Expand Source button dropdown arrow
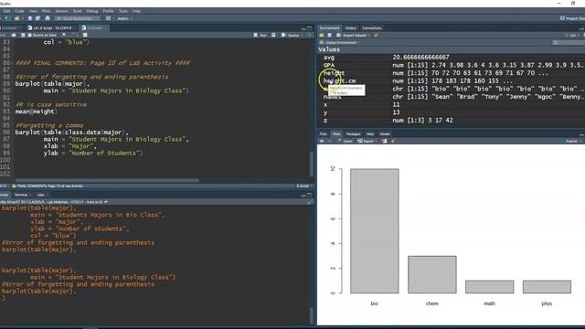Screen dimensions: 585x329 302,35
